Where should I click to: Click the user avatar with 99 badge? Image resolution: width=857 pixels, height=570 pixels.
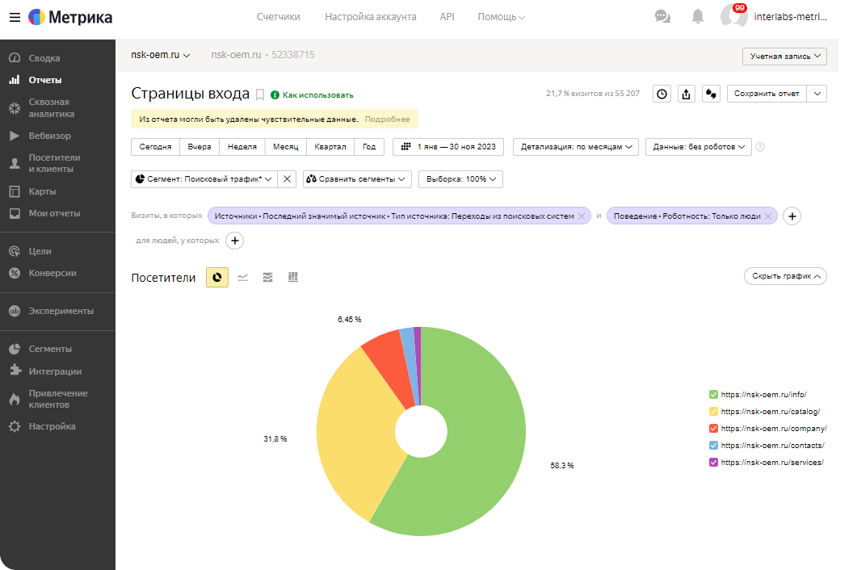[x=733, y=15]
